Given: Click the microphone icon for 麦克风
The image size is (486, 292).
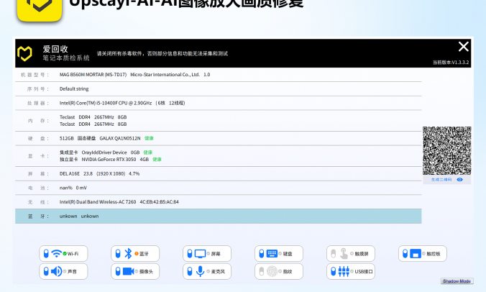Looking at the screenshot, I should click(x=201, y=271).
